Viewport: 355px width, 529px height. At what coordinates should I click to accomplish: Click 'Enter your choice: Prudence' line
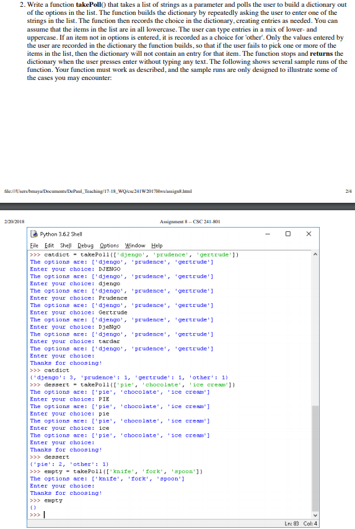79,298
